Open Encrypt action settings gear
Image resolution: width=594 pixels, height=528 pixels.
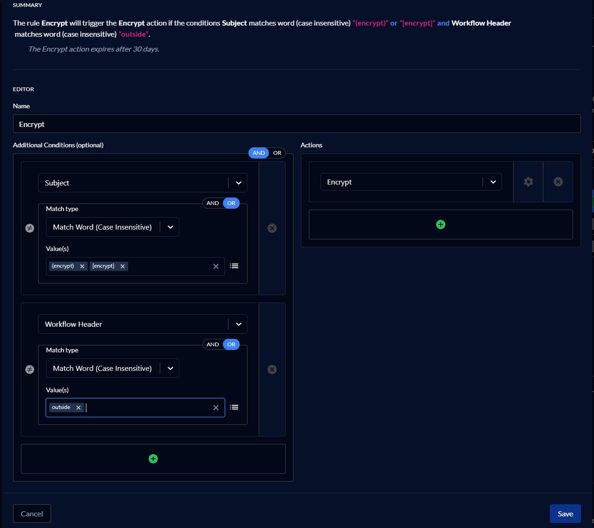(x=529, y=182)
